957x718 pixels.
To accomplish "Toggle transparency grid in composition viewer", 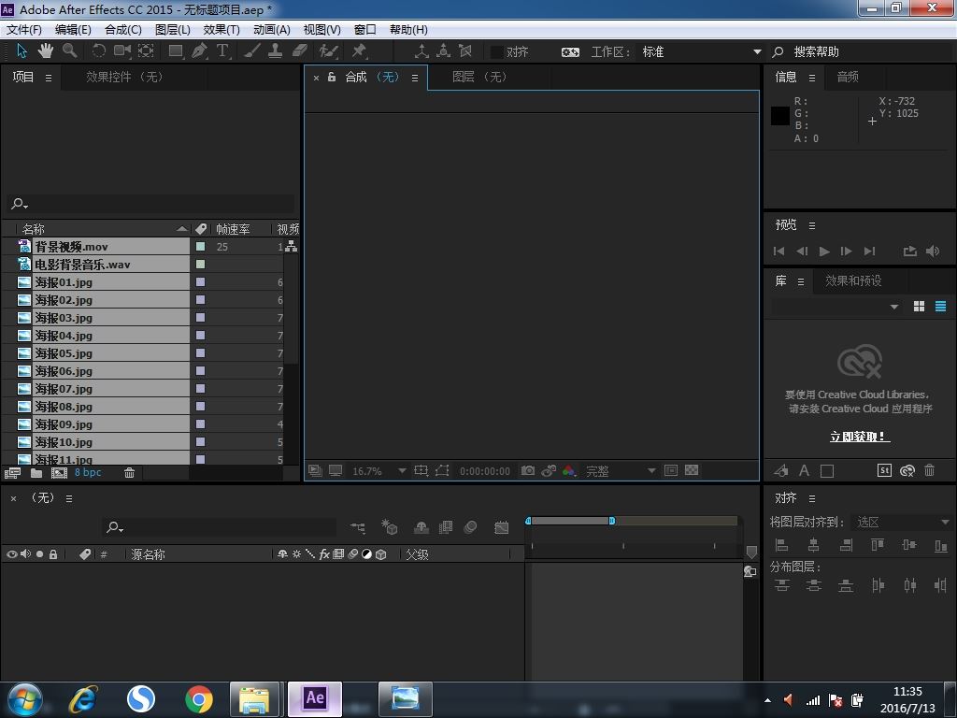I will [x=692, y=471].
